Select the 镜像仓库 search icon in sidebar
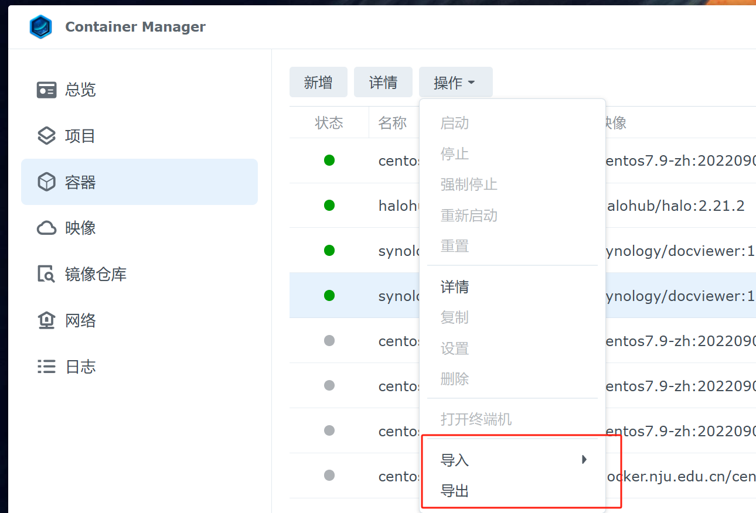The width and height of the screenshot is (756, 513). click(46, 274)
